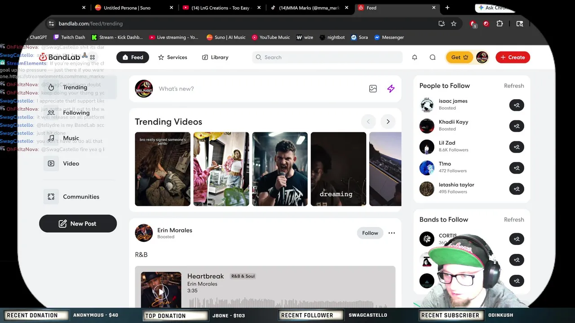The width and height of the screenshot is (575, 323).
Task: Open the MMA Marks profile avatar in header
Action: click(x=482, y=57)
